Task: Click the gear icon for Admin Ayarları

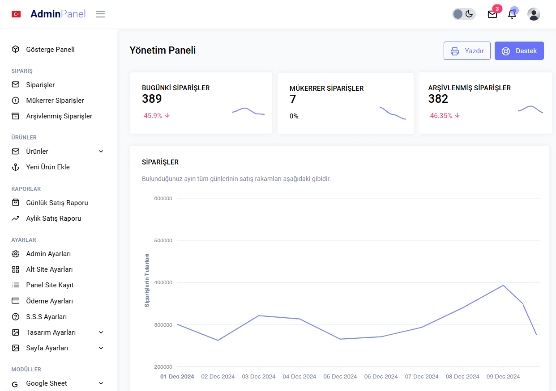Action: pyautogui.click(x=16, y=254)
